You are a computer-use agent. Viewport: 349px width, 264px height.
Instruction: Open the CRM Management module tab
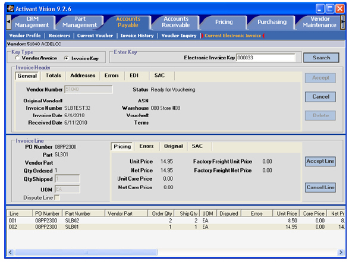pyautogui.click(x=32, y=22)
